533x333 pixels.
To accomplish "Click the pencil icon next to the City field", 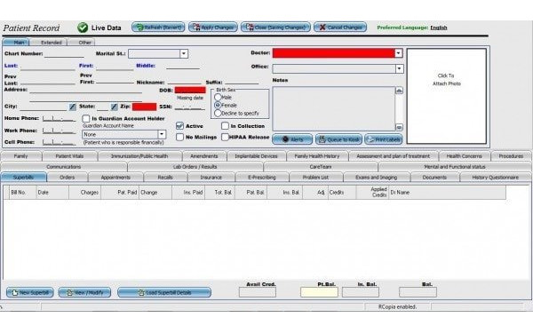I will (73, 107).
